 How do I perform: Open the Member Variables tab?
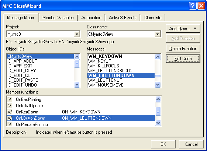(x=58, y=18)
